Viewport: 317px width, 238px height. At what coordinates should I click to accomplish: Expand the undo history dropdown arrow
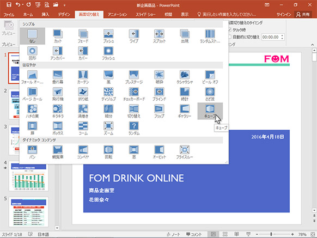[x=23, y=5]
